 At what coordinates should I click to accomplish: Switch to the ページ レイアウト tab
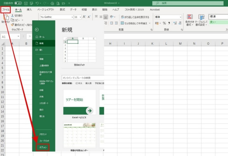coord(46,9)
